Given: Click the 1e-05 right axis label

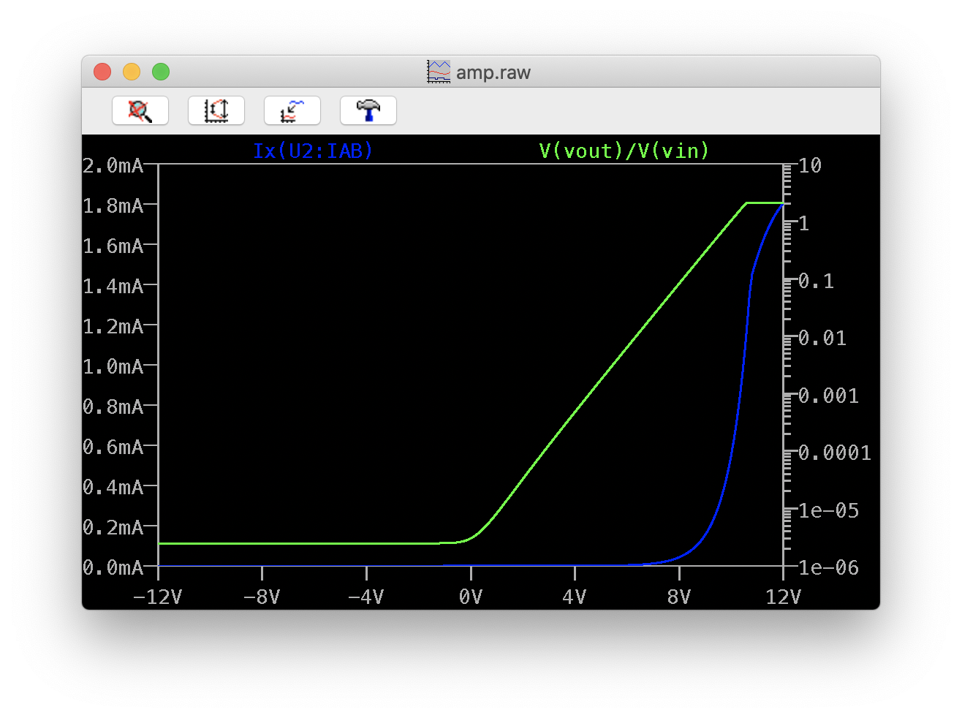Looking at the screenshot, I should (x=828, y=510).
